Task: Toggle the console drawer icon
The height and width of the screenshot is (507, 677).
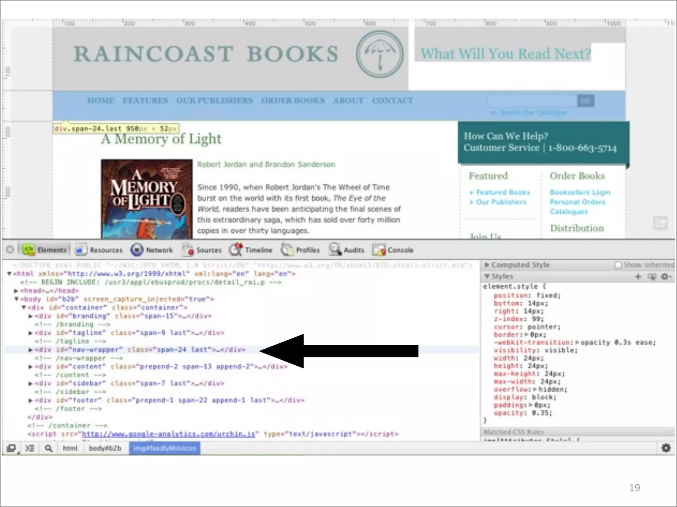Action: click(30, 448)
